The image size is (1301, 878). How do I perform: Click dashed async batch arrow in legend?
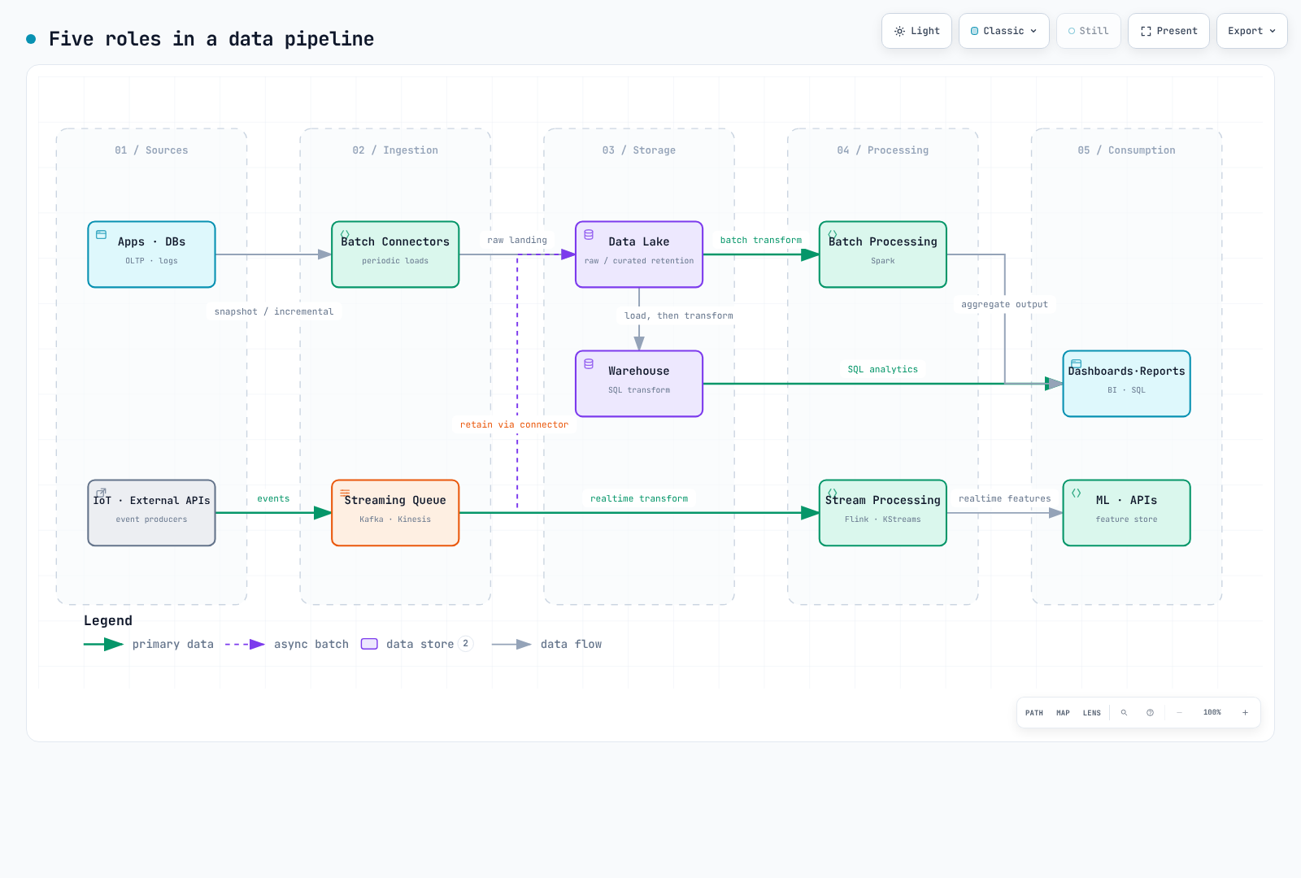coord(245,644)
